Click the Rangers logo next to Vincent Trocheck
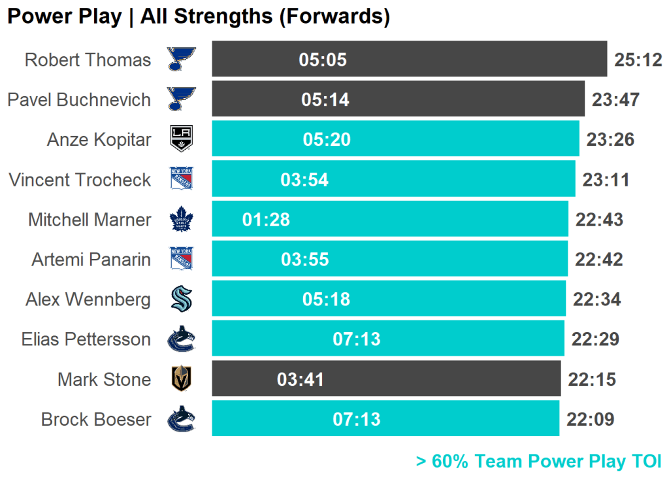 coord(181,179)
